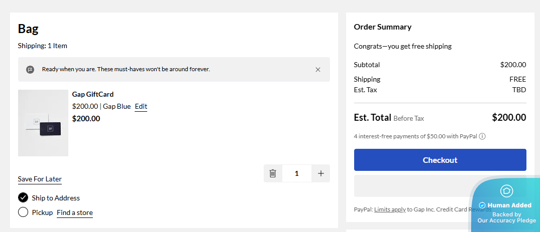Dismiss the "Ready when you are" banner
This screenshot has width=540, height=232.
coord(318,70)
